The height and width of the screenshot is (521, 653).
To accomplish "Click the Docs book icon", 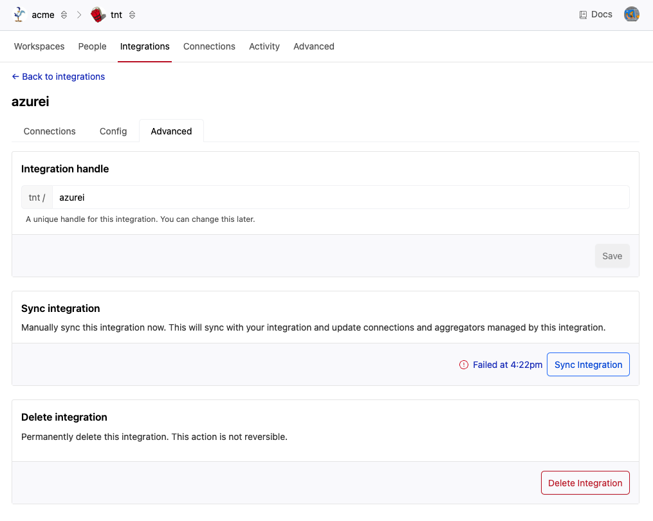I will pyautogui.click(x=583, y=15).
